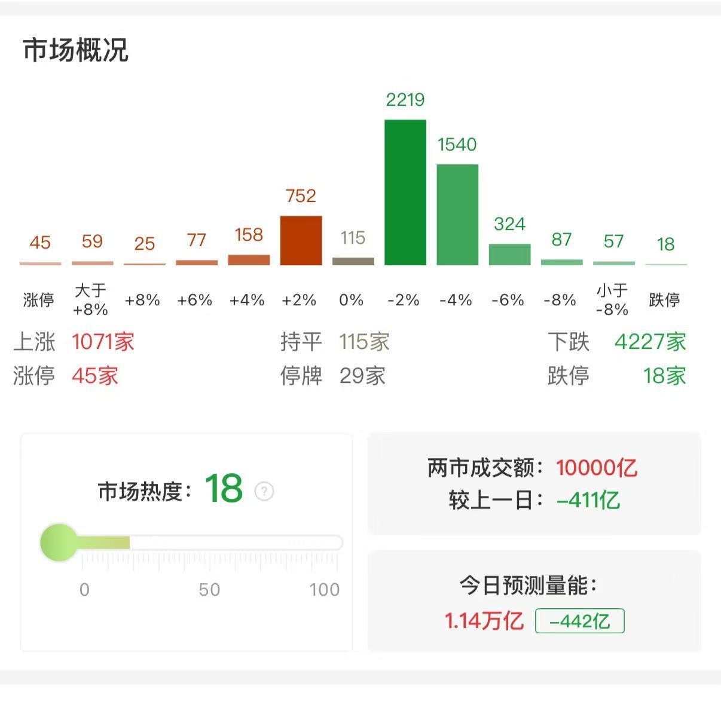
Task: Click the 市场概况 heading
Action: tap(76, 50)
